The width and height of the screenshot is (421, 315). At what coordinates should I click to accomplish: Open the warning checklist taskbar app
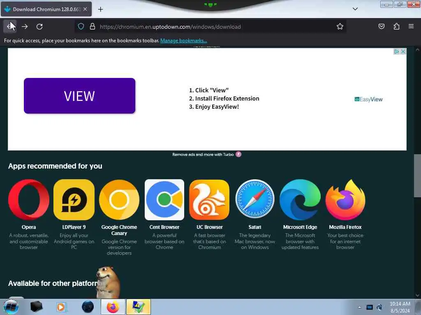tap(139, 307)
